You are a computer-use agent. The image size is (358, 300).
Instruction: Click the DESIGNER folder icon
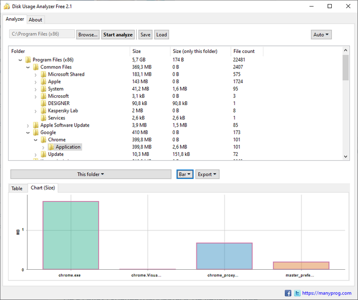pos(43,103)
